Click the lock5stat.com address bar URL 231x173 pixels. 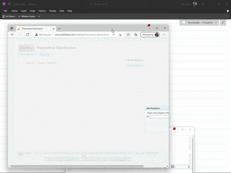(x=82, y=35)
